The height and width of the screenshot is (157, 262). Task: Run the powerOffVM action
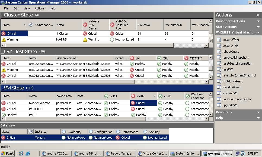[x=231, y=40]
